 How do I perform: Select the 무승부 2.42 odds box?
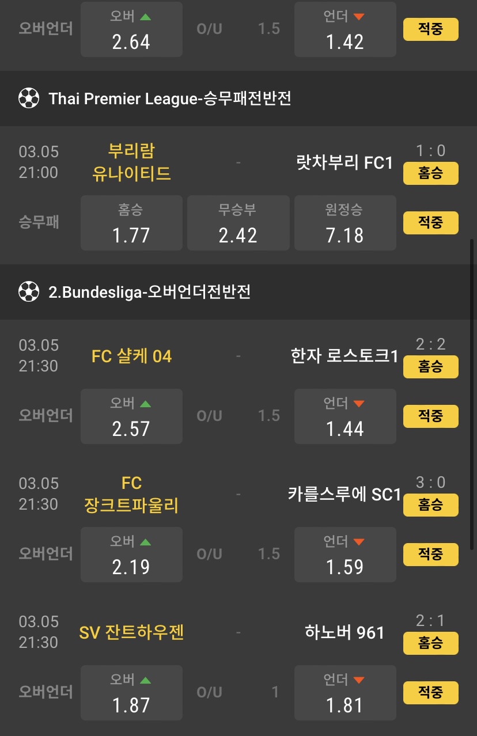coord(238,223)
